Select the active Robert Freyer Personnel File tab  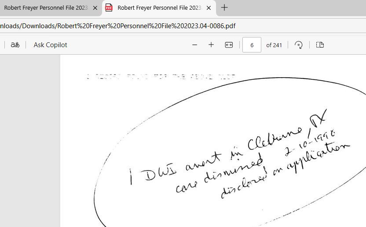[x=158, y=8]
